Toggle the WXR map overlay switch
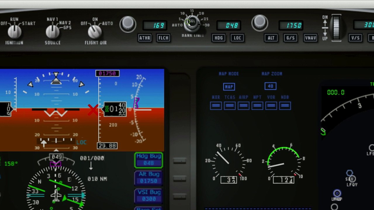Image resolution: width=374 pixels, height=210 pixels. 216,106
